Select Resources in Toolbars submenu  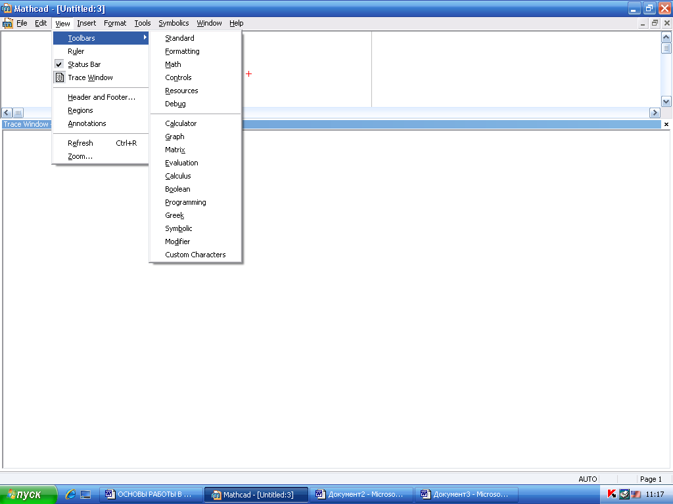[x=196, y=91]
